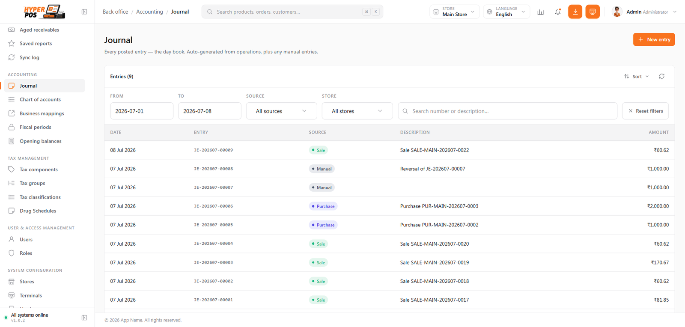Toggle sidebar with bottom panel icon

pyautogui.click(x=84, y=318)
